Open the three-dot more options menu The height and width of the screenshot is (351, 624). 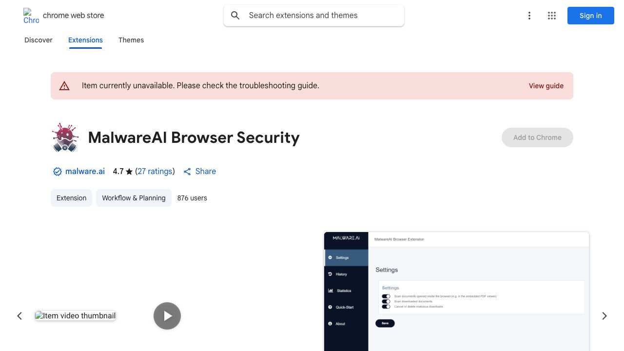click(x=529, y=16)
